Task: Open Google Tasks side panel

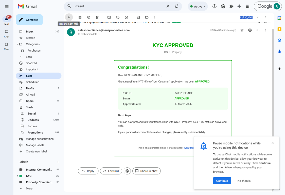Action: pos(279,40)
